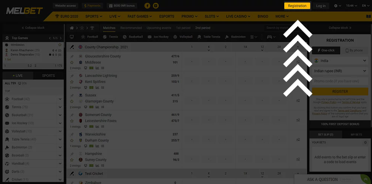The width and height of the screenshot is (372, 184).
Task: Switch sidebar to SPORTS mode
Action: (48, 76)
